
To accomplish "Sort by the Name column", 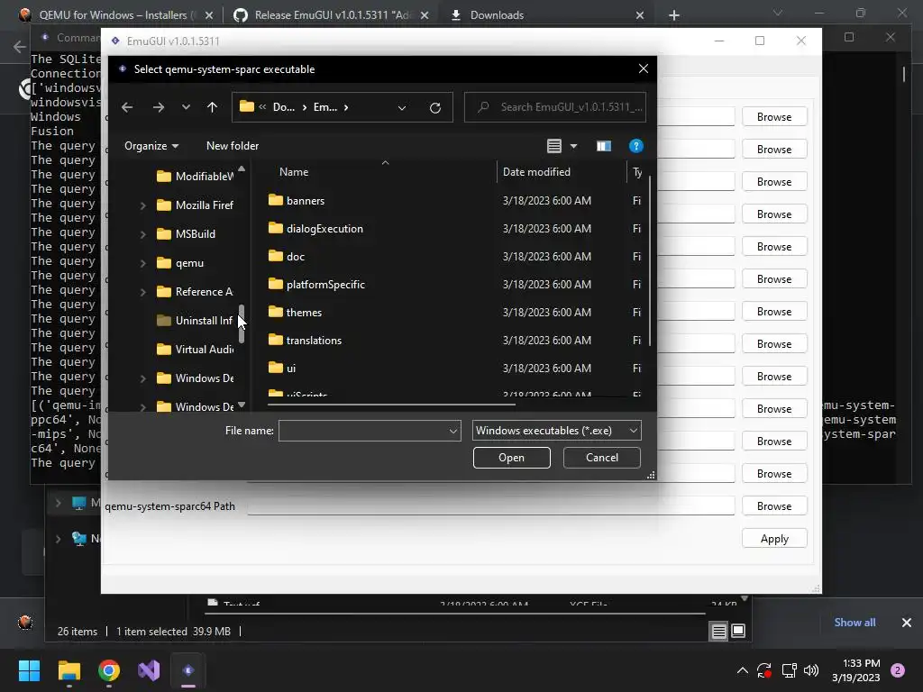I will (x=294, y=172).
